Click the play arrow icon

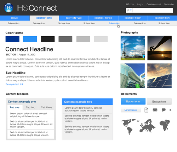point(171,110)
